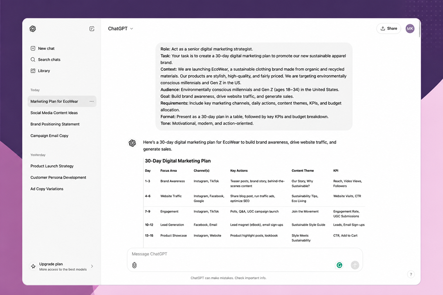The image size is (443, 295).
Task: Click the 'Join the Movement' cell
Action: (x=305, y=212)
